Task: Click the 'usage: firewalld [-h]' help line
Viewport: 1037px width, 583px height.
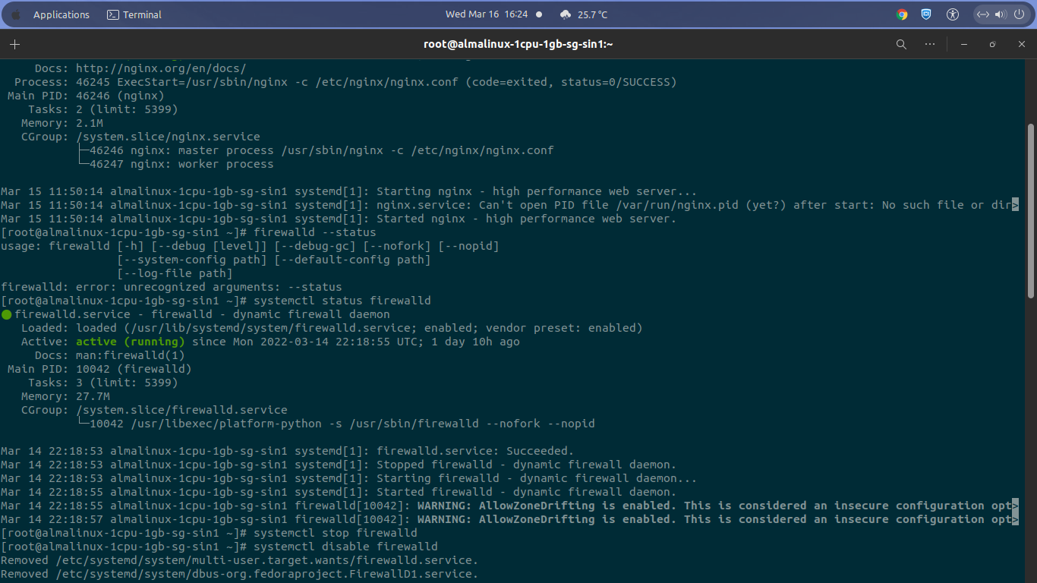Action: 250,246
